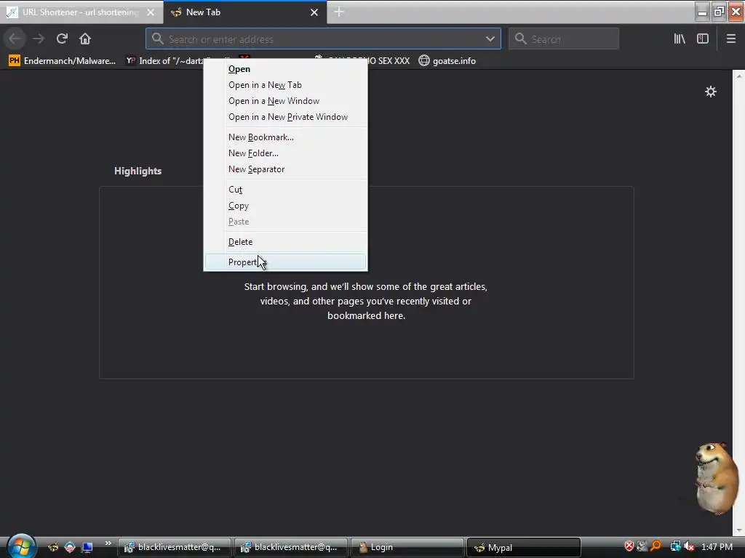
Task: Choose Open in a New Window
Action: coord(285,101)
